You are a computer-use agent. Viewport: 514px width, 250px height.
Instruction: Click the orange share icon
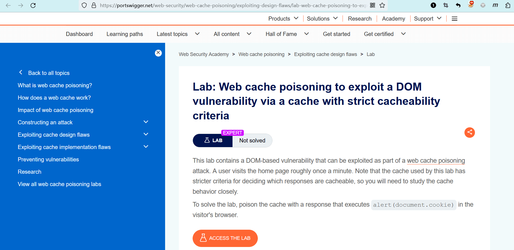(x=469, y=133)
